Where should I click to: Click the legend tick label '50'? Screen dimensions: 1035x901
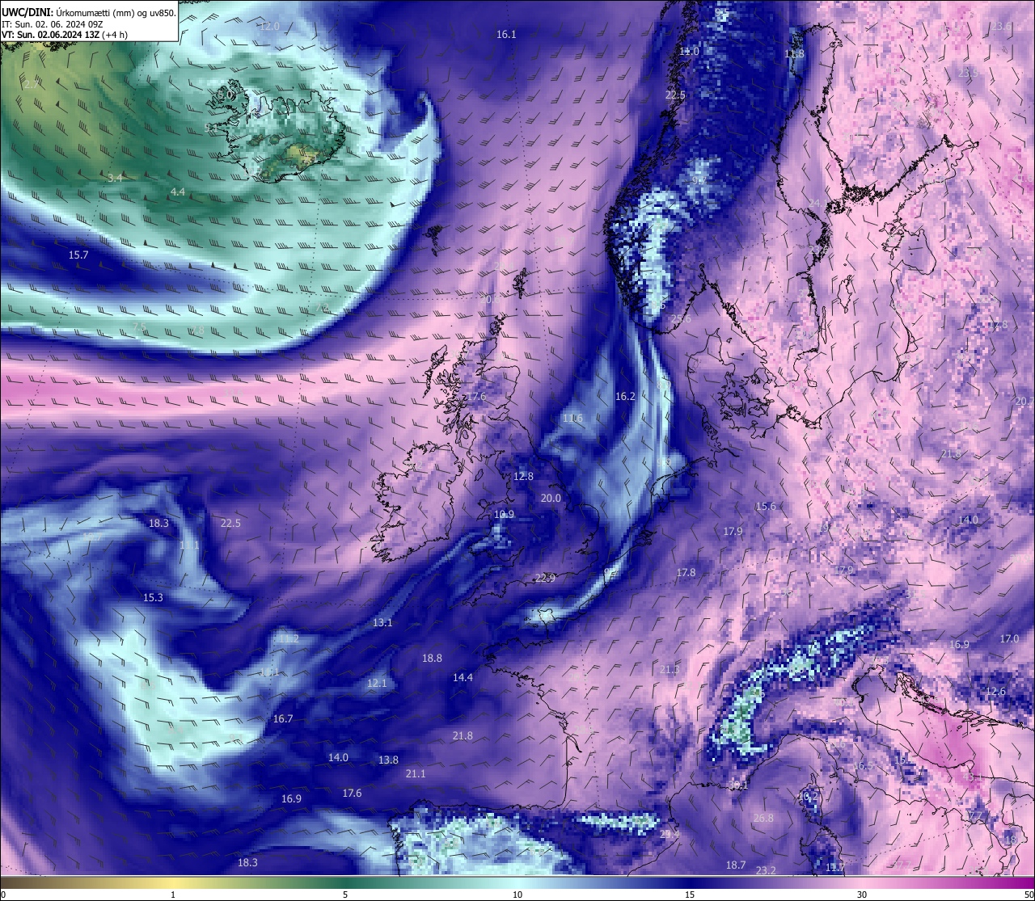click(1029, 895)
